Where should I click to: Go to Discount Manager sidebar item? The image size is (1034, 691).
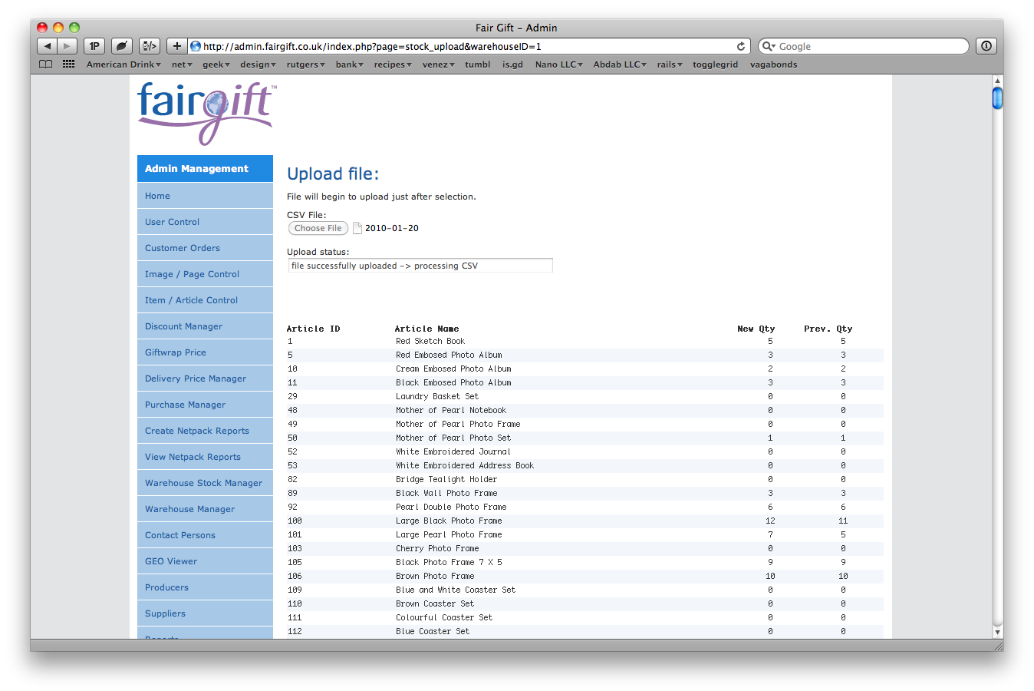183,326
